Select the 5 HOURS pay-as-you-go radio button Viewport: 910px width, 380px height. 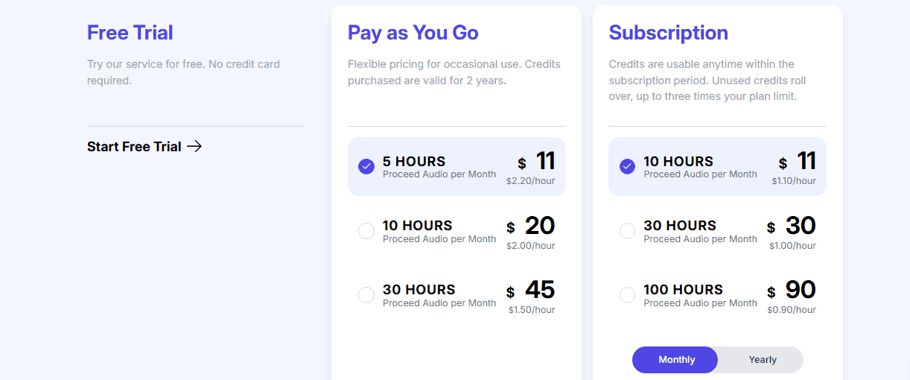(366, 166)
